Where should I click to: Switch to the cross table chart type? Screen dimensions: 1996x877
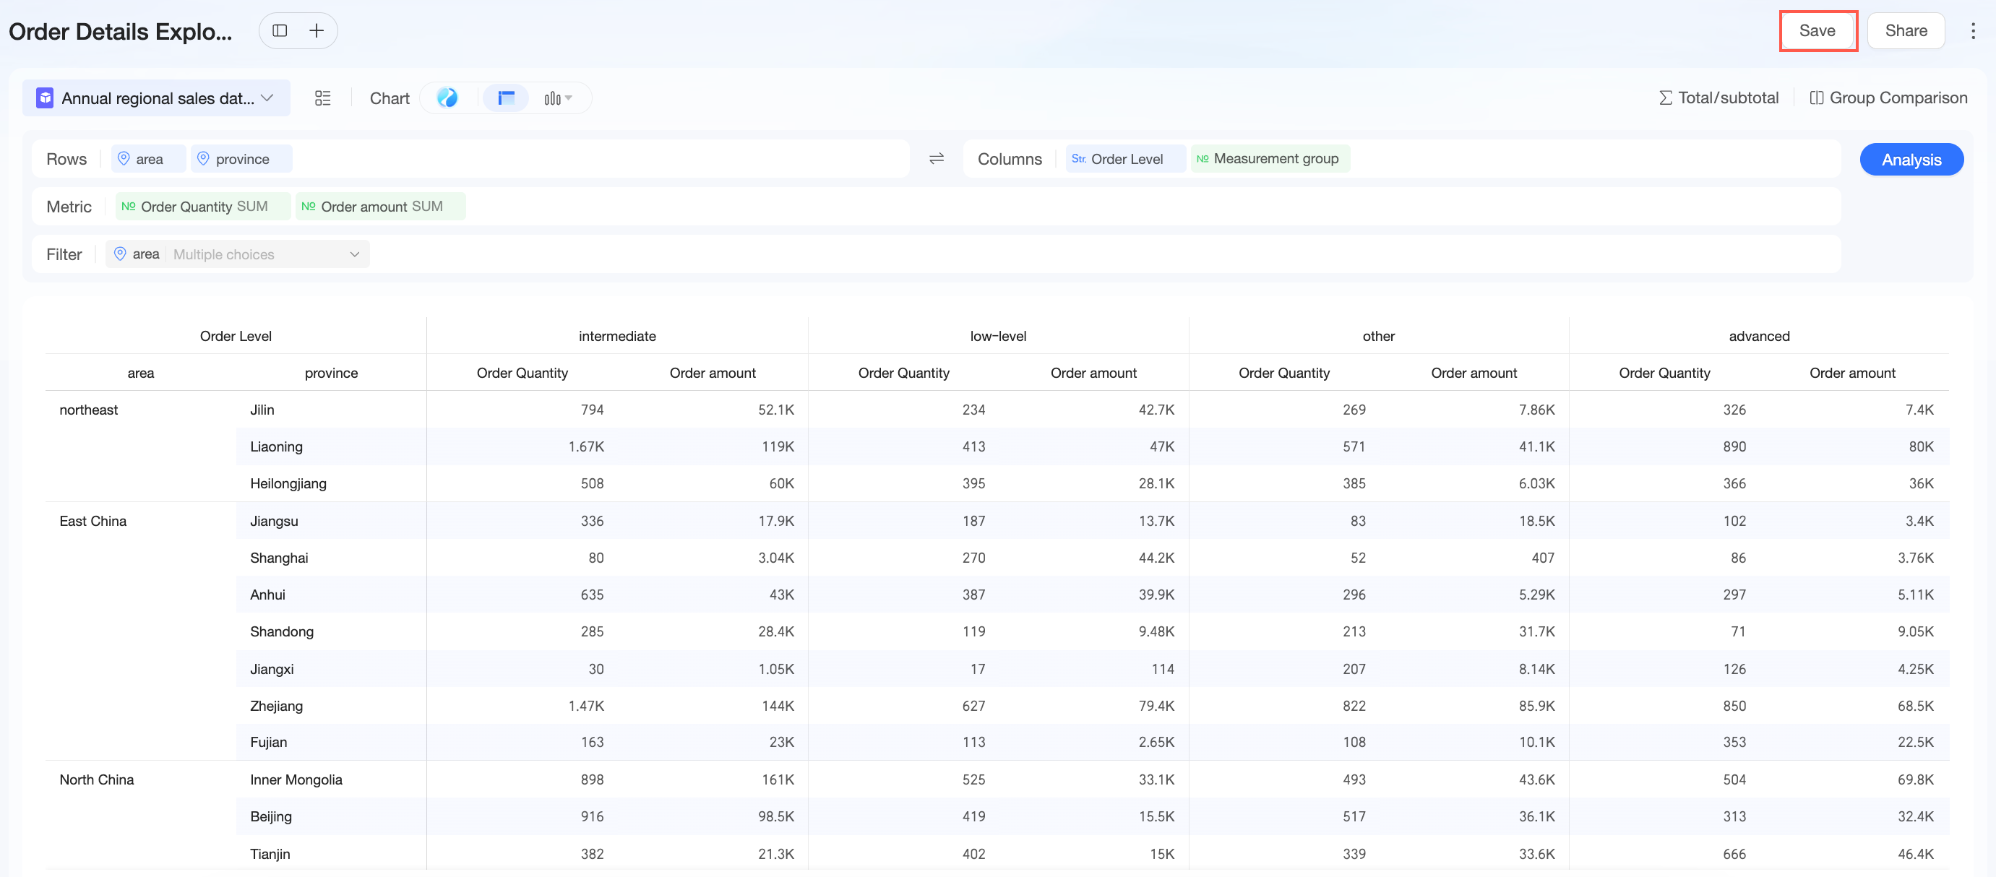[x=506, y=98]
